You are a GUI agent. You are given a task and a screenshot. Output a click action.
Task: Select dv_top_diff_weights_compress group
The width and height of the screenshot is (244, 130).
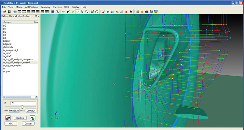[x=20, y=59]
